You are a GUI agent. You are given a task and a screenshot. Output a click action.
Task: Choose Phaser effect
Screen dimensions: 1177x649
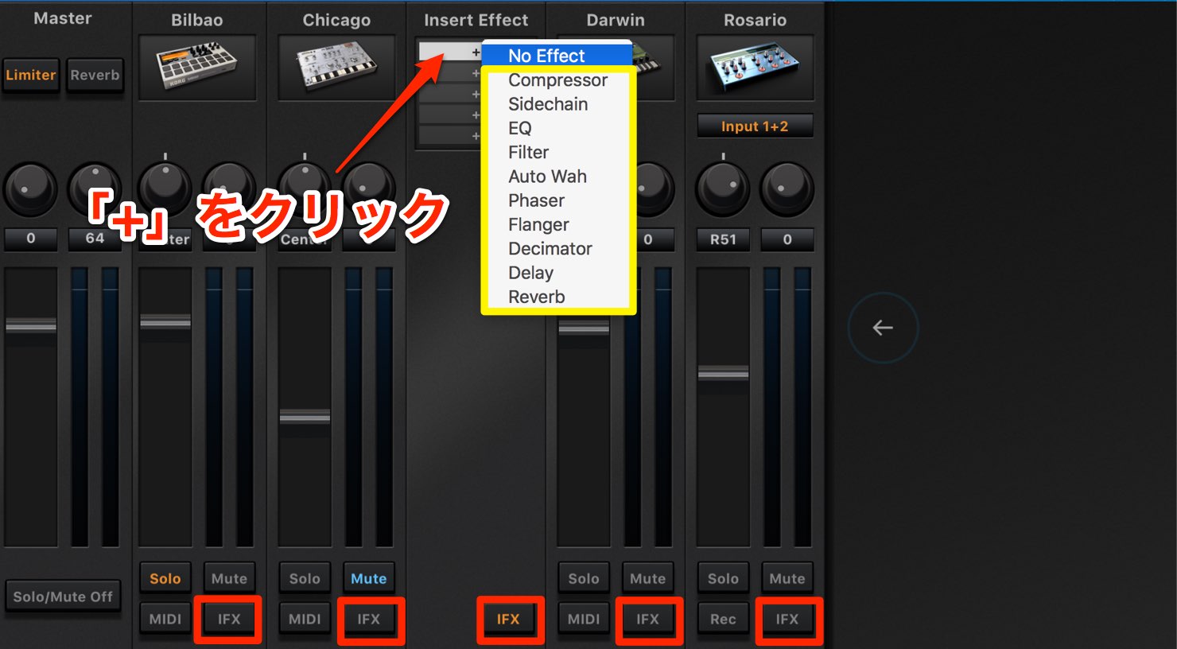(557, 200)
